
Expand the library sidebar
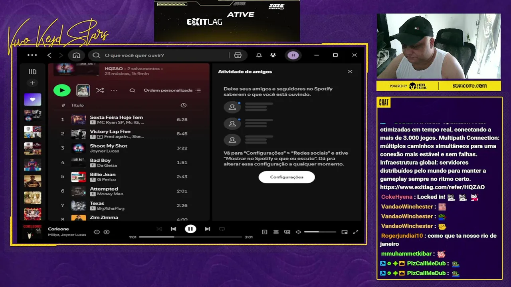pyautogui.click(x=32, y=72)
